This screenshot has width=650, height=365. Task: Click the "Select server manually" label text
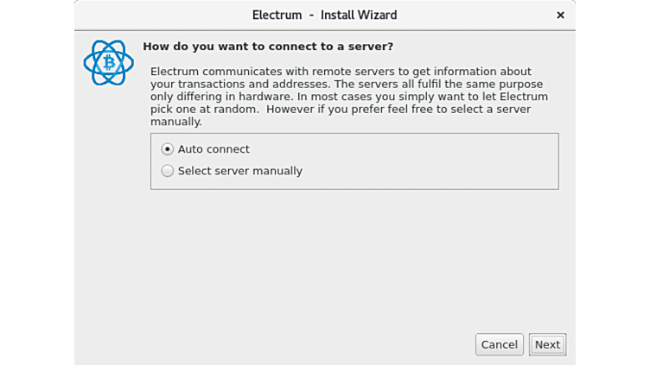[239, 171]
